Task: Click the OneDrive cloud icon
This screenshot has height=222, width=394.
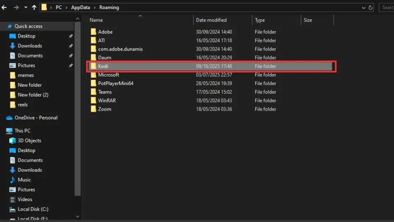Action: 9,118
